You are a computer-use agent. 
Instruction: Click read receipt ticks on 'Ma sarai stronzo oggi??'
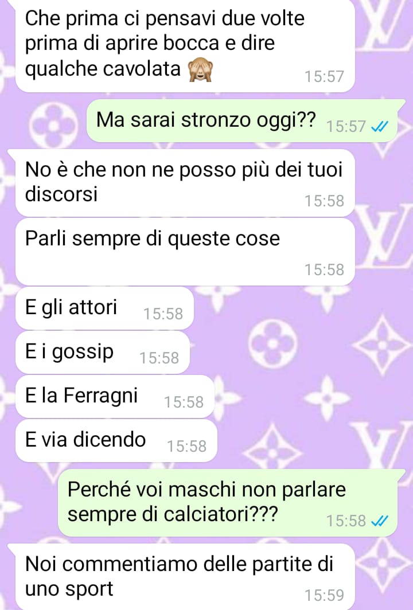click(380, 127)
